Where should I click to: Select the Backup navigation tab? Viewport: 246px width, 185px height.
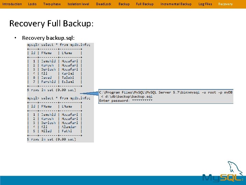(124, 4)
